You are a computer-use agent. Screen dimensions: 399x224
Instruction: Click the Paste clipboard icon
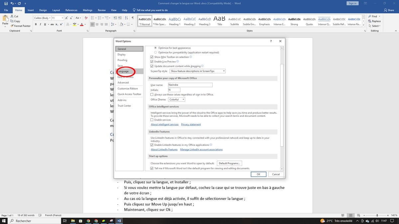tap(5, 18)
